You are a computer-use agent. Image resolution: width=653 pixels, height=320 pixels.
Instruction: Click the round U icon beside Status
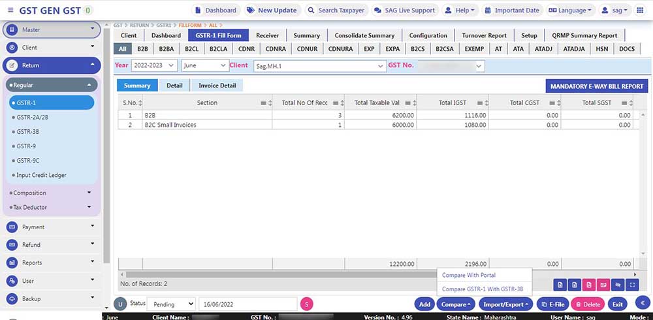click(119, 304)
